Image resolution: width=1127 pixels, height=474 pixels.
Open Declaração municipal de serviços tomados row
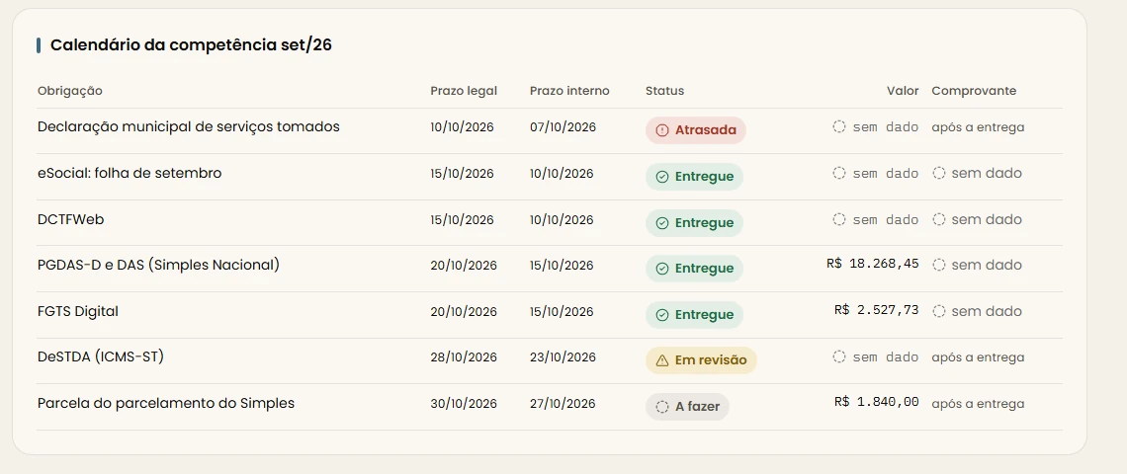549,130
